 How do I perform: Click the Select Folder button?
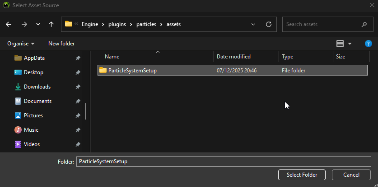coord(302,175)
